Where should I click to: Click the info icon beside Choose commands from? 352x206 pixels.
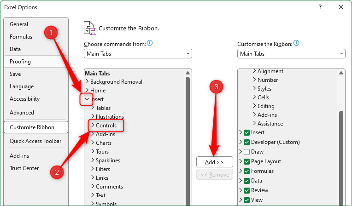pyautogui.click(x=150, y=43)
